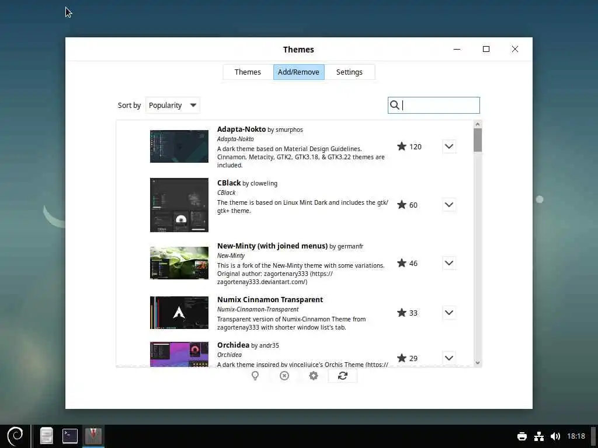Click the lightbulb info icon below list
This screenshot has height=448, width=598.
point(255,376)
